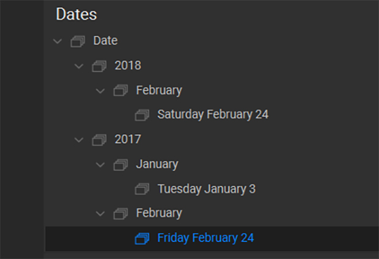This screenshot has width=379, height=259.
Task: Click the stack icon beside January
Action: pos(120,165)
